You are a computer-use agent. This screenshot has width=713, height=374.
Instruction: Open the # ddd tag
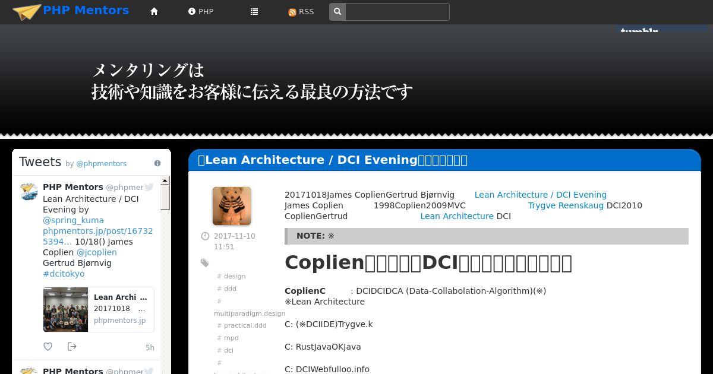[x=226, y=289]
